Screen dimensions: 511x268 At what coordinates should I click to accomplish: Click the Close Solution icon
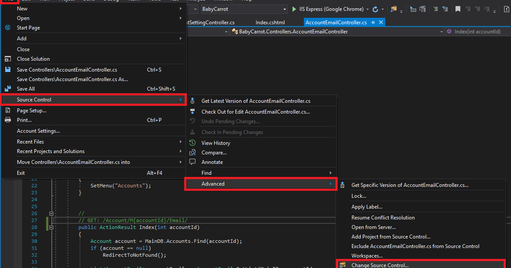click(8, 59)
